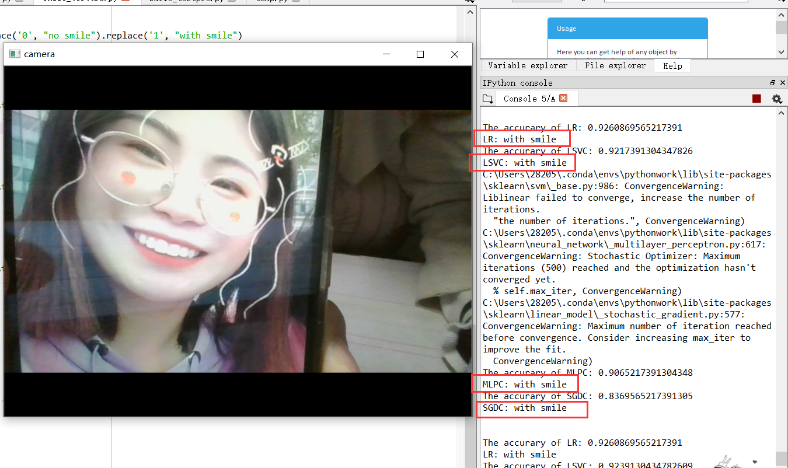This screenshot has width=788, height=468.
Task: Click the webcam video frame in camera window
Action: (x=238, y=241)
